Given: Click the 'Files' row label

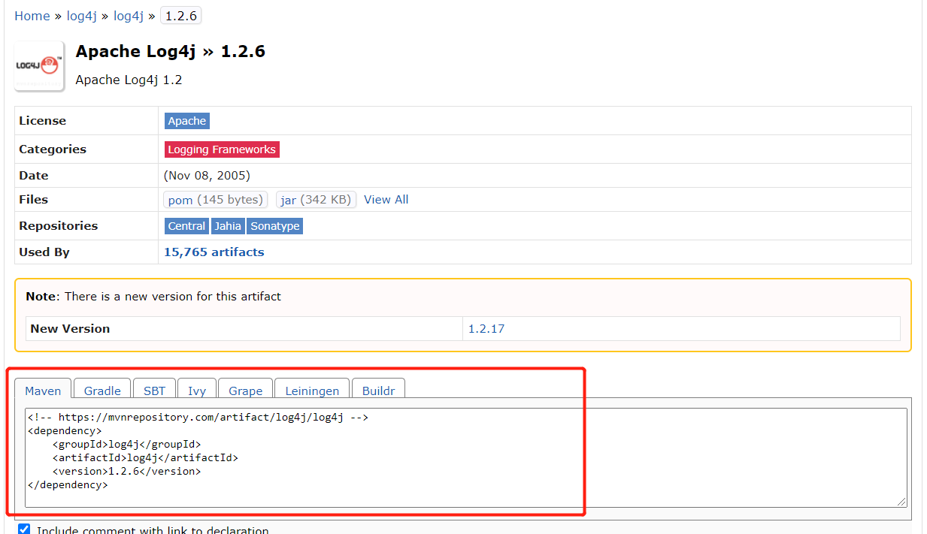Looking at the screenshot, I should tap(33, 200).
